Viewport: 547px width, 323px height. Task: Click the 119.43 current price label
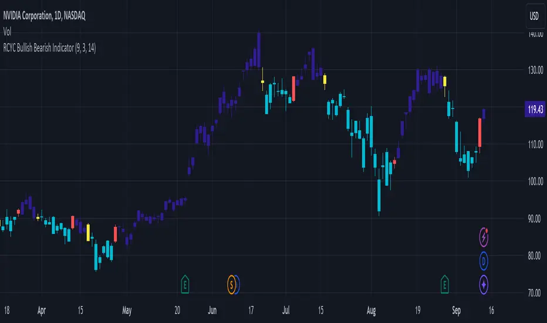(535, 109)
